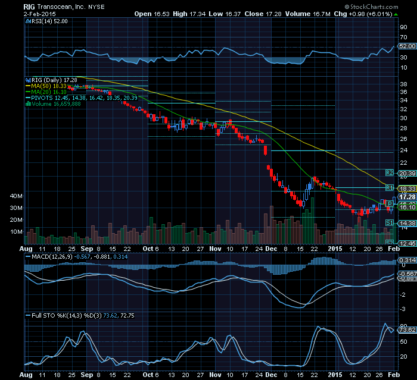The width and height of the screenshot is (417, 380).
Task: Click the RSI(14) indicator icon
Action: coord(28,21)
